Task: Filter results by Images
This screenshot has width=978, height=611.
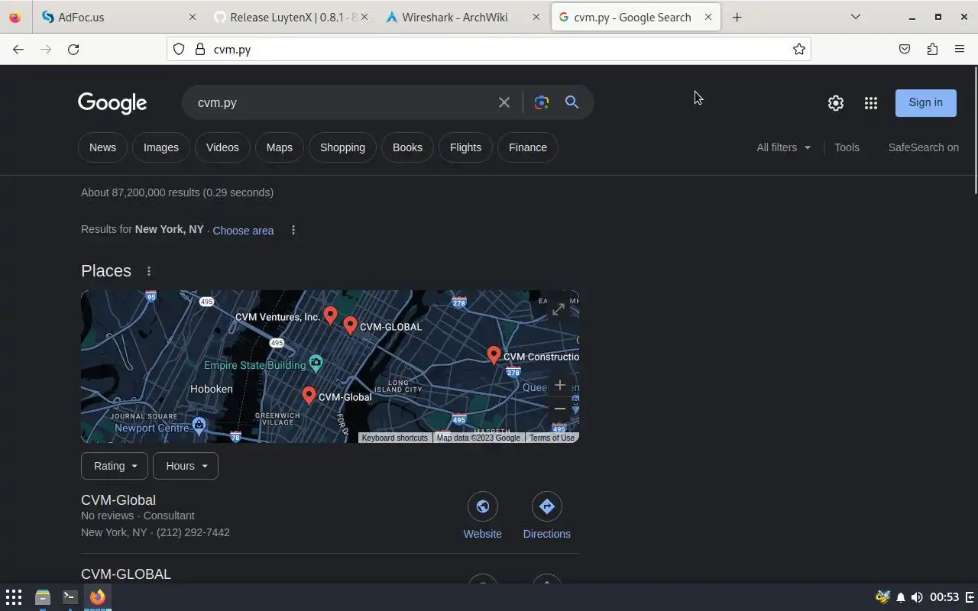Action: point(161,147)
